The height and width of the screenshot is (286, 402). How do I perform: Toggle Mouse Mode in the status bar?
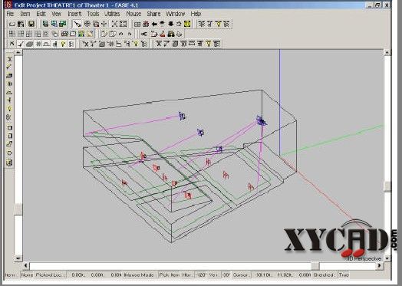point(139,275)
